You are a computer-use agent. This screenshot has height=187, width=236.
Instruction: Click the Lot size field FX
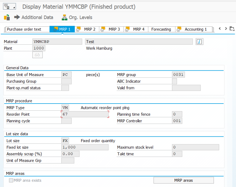65,141
